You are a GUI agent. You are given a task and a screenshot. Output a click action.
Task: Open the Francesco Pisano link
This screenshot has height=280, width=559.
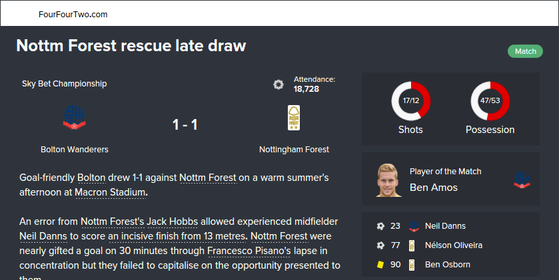coord(249,251)
